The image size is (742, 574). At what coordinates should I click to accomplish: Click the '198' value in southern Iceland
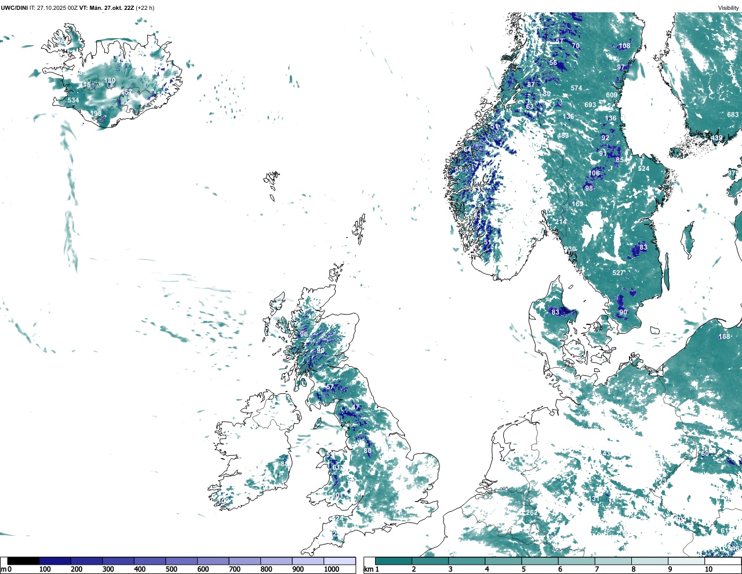point(96,114)
